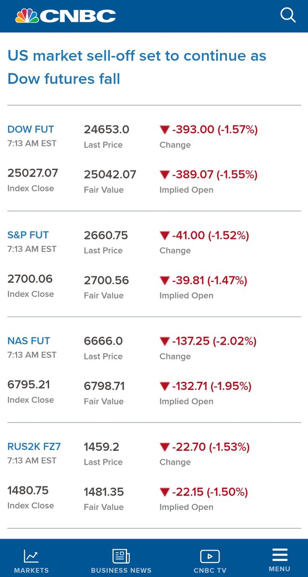The height and width of the screenshot is (577, 308).
Task: Click the Nasdaq fair value 6798.71
Action: pyautogui.click(x=104, y=387)
